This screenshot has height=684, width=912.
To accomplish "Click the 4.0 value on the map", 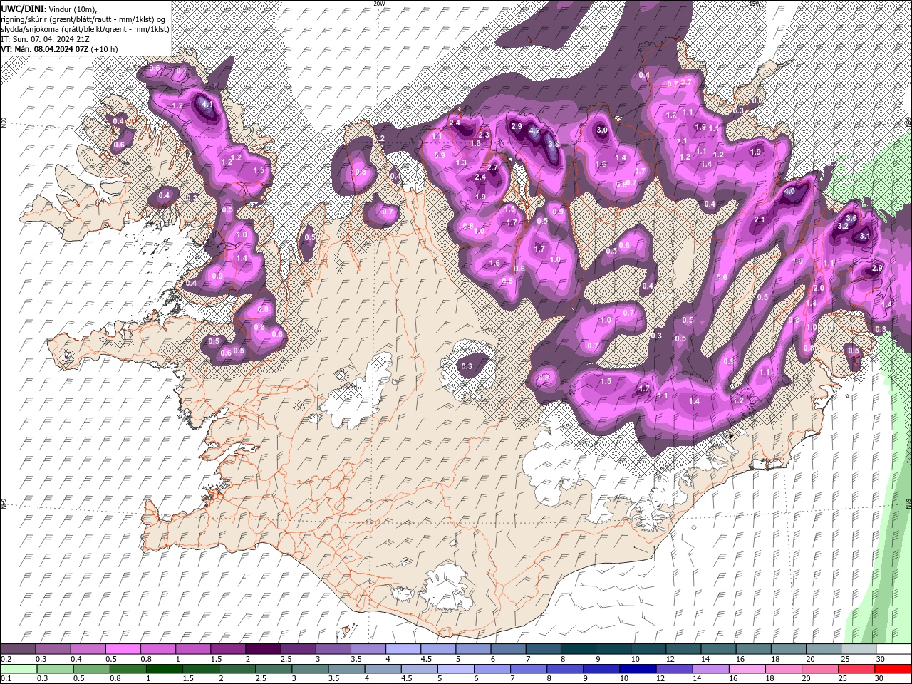I will click(789, 192).
